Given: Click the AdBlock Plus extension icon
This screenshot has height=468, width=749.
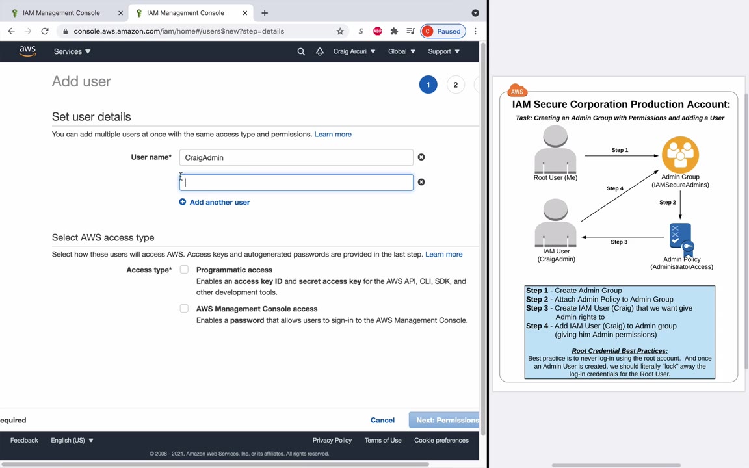Looking at the screenshot, I should pos(377,31).
